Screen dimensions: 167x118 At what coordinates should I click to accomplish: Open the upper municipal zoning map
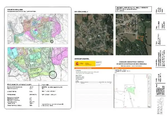pos(38,29)
